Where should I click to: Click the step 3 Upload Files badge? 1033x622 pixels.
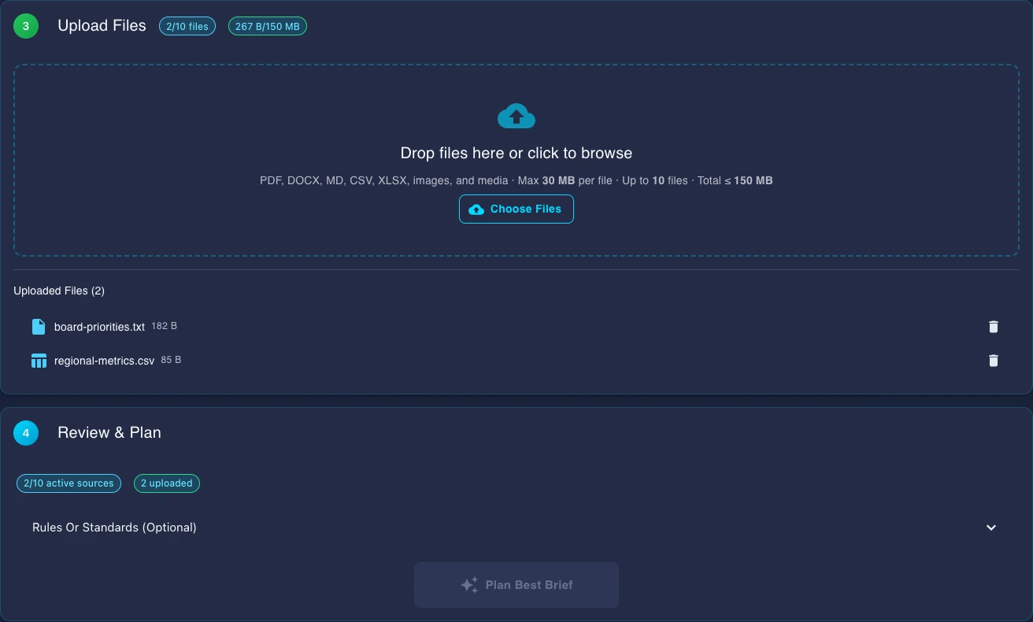pyautogui.click(x=26, y=26)
